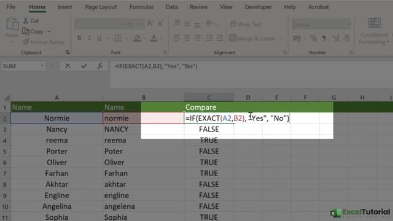Viewport: 393px width, 221px height.
Task: Click the Paste clipboard icon
Action: pos(12,24)
